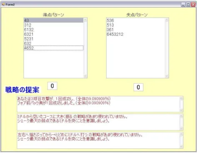The width and height of the screenshot is (198, 155).
Task: Click the 0 field under 失点パターン list
Action: [138, 87]
